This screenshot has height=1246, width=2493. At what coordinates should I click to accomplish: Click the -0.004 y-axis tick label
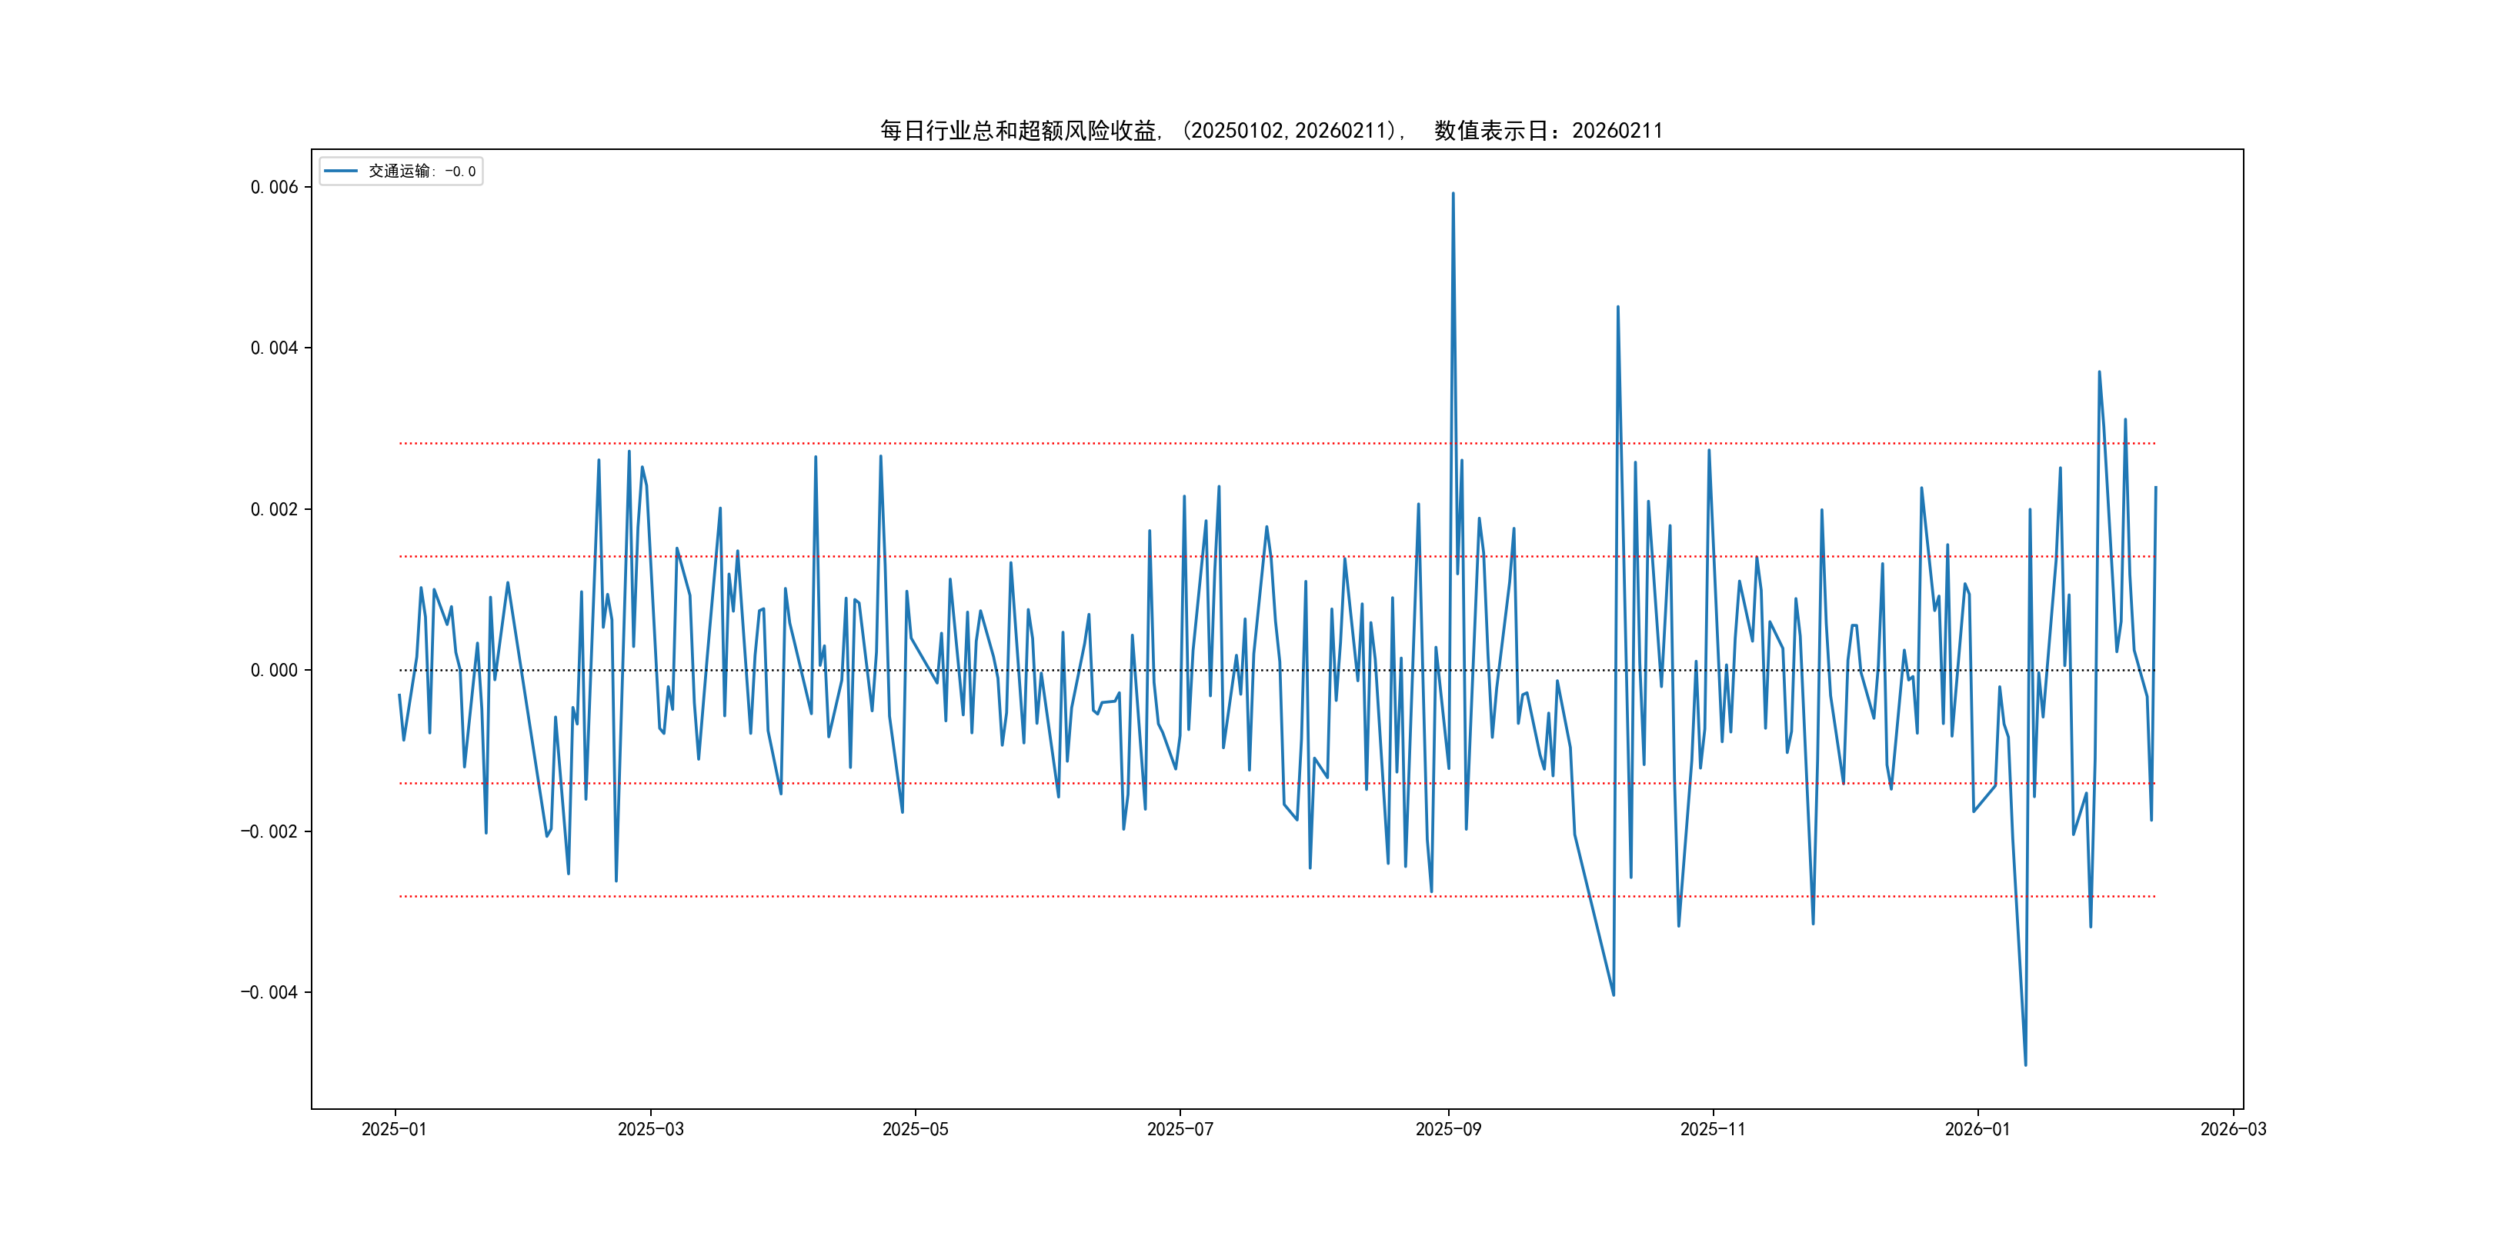point(269,992)
